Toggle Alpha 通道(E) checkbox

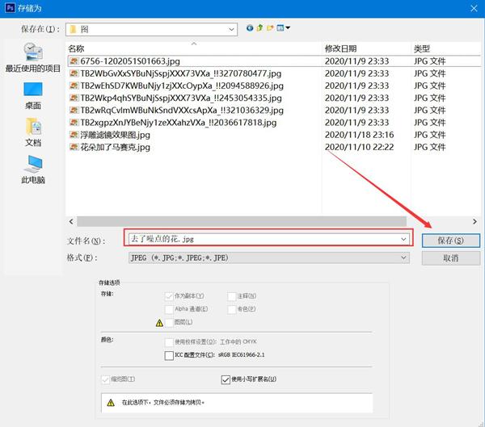pyautogui.click(x=169, y=309)
